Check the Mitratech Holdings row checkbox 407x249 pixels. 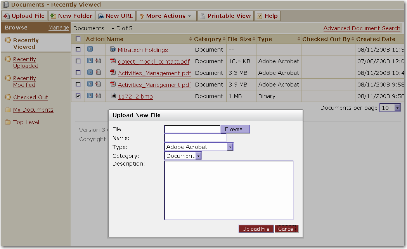(x=78, y=49)
